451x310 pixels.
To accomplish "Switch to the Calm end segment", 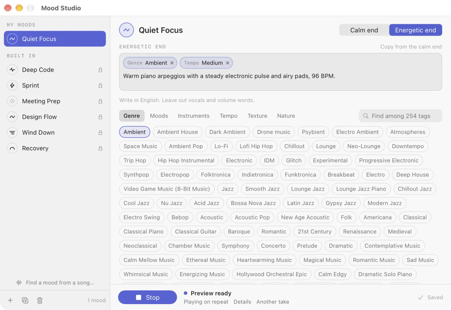I will (x=364, y=30).
